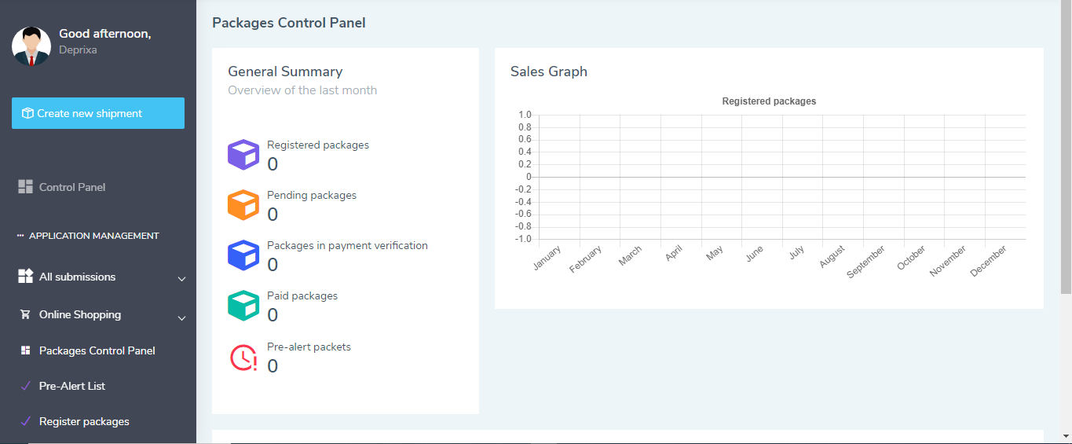Screen dimensions: 1072x444
Task: Open Packages Control Panel menu item
Action: tap(97, 350)
